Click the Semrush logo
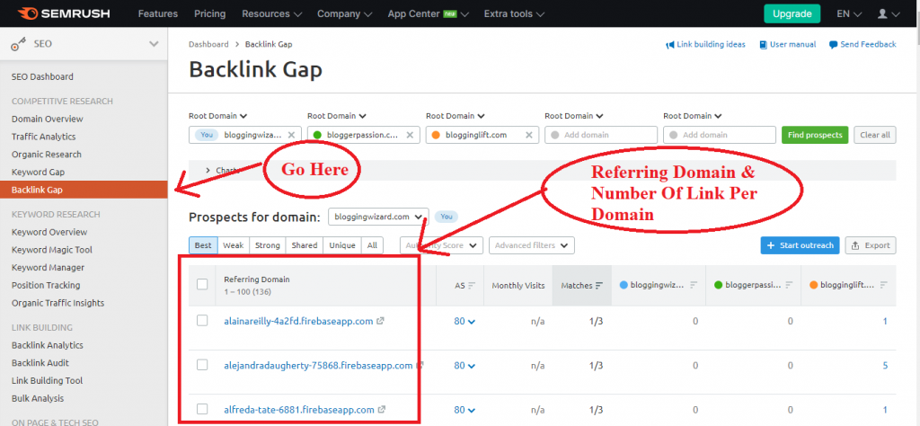920x426 pixels. 65,13
